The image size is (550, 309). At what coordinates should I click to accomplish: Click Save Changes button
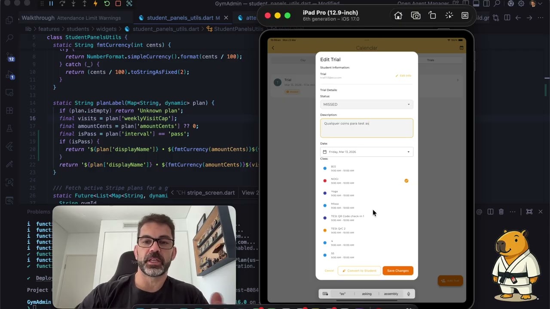(x=398, y=270)
